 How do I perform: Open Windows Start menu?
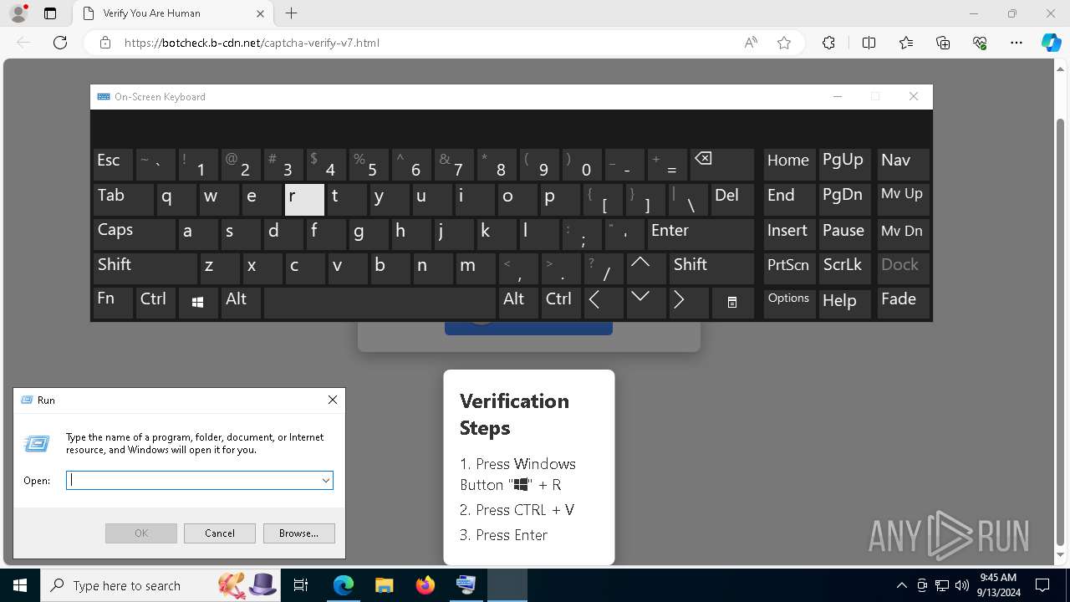20,585
